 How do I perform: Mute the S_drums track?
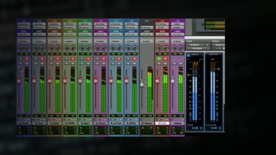(x=27, y=64)
